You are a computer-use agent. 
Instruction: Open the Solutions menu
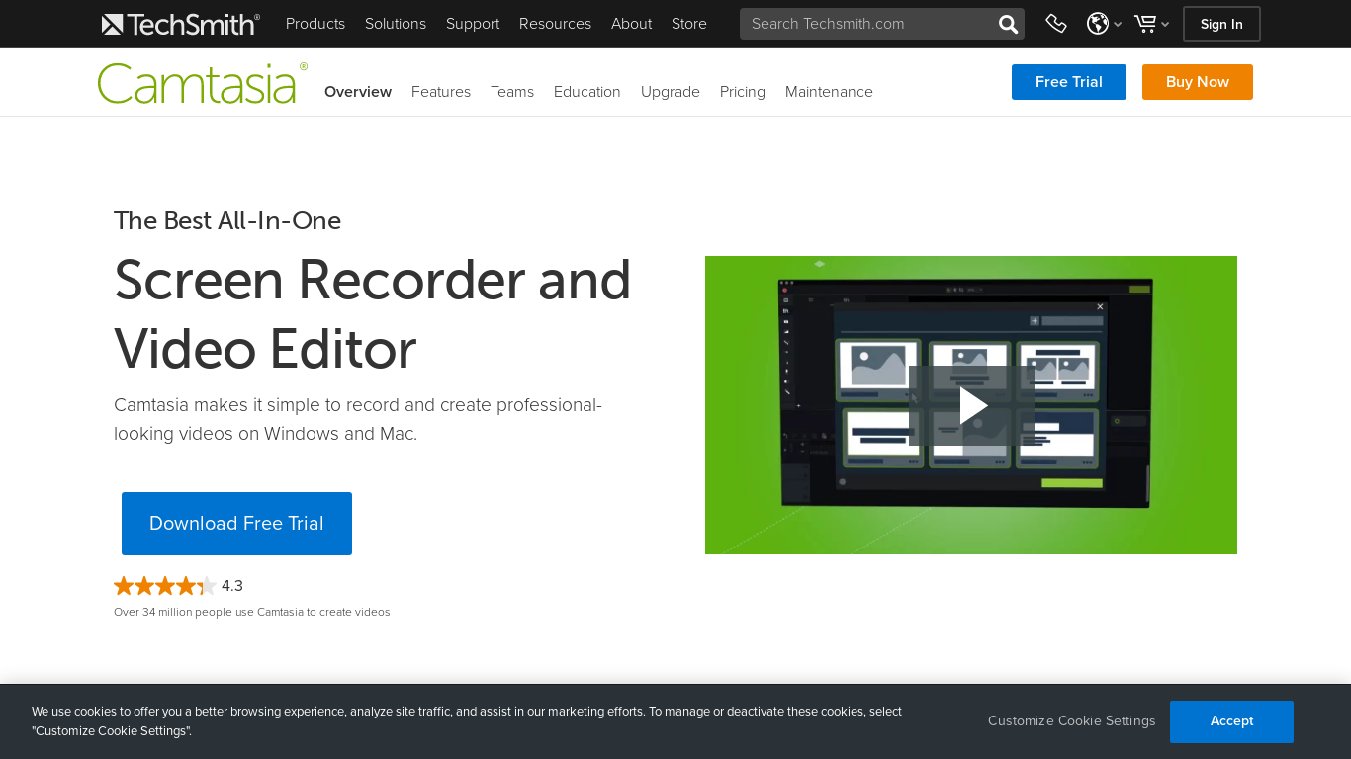(x=396, y=24)
